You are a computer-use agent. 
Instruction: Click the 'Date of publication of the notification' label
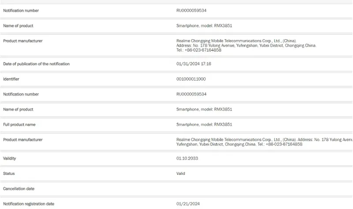point(37,64)
